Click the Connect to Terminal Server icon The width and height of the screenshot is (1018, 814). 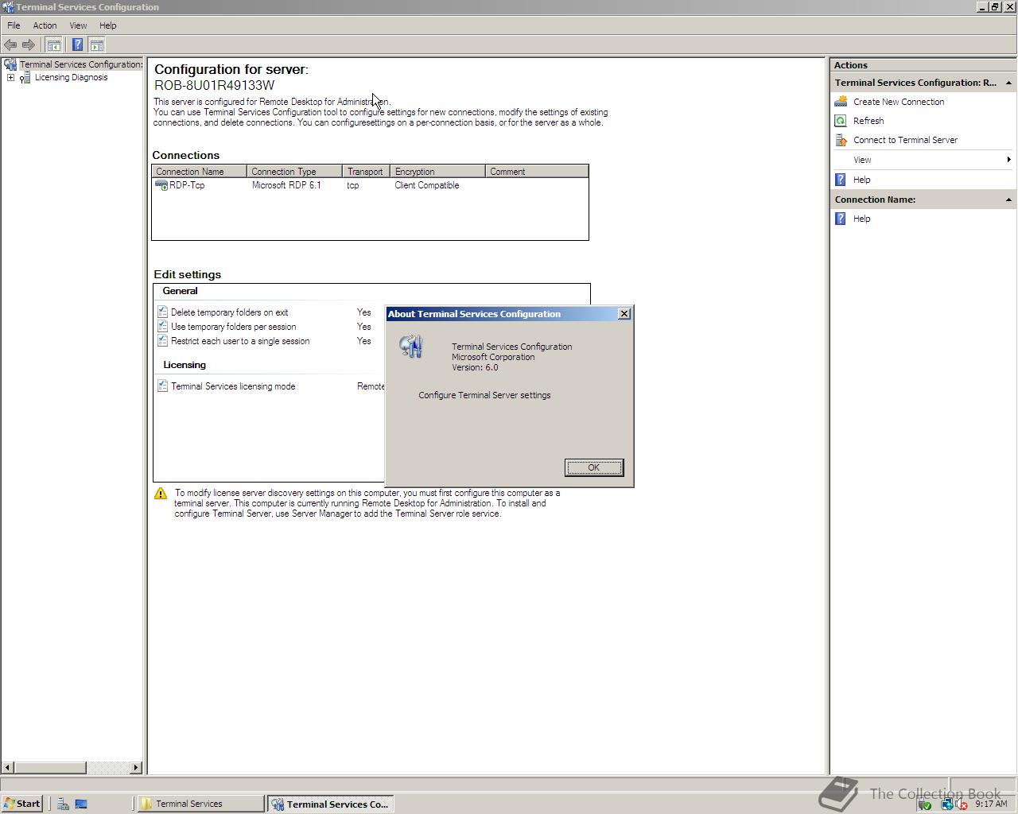[x=841, y=140]
